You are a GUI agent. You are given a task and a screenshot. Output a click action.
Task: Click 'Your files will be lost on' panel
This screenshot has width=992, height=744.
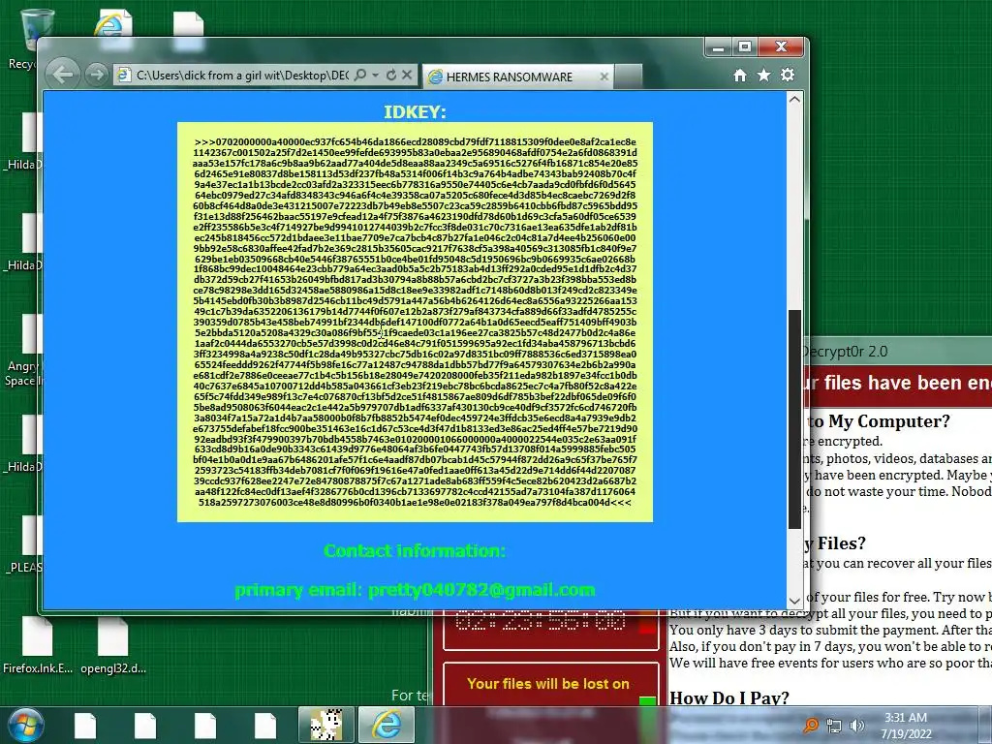click(x=548, y=684)
